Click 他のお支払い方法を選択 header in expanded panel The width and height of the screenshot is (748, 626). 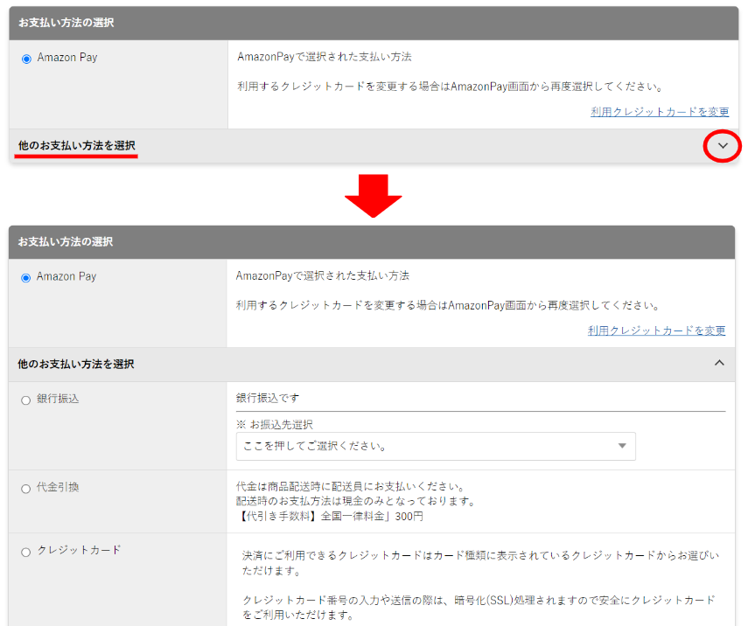[x=76, y=364]
